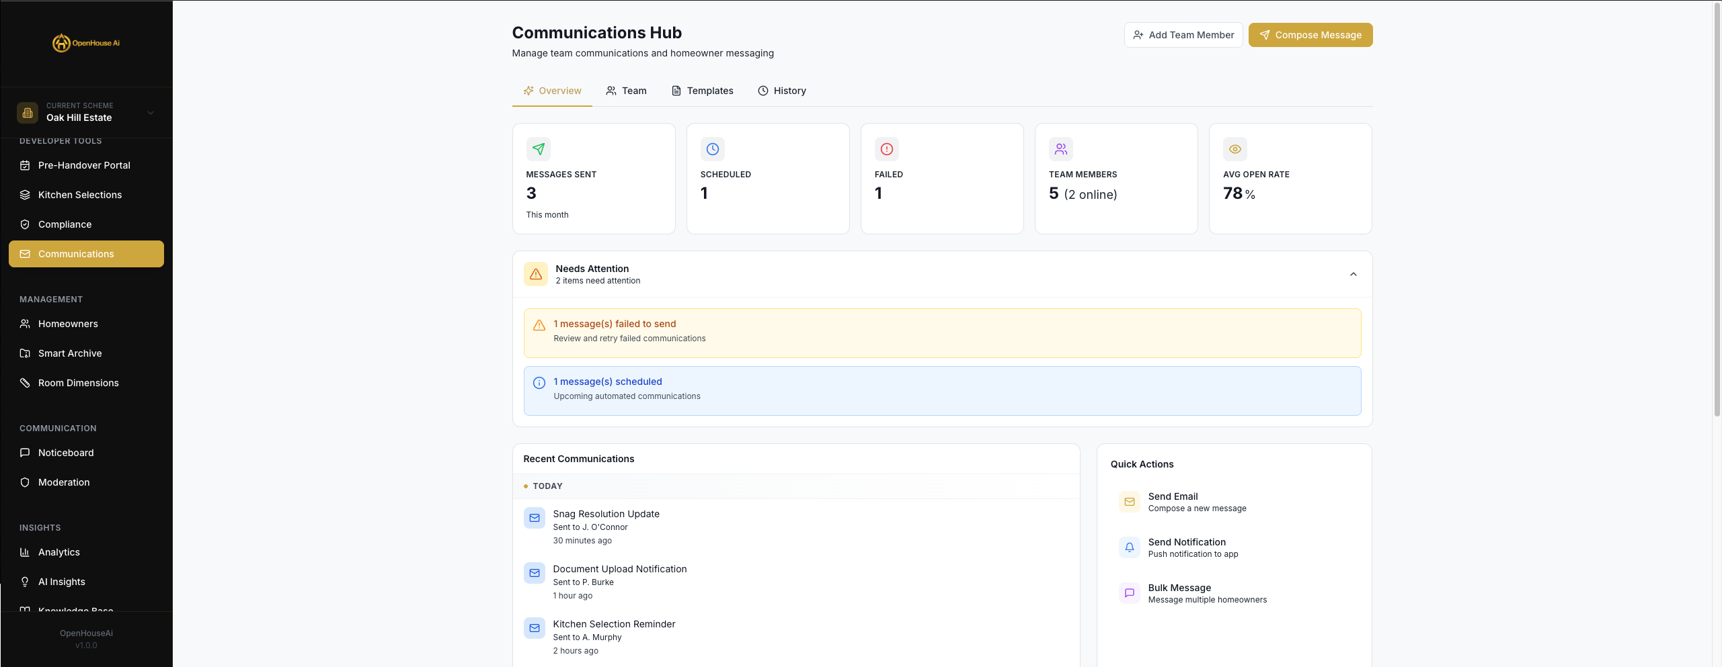
Task: Collapse the Needs Attention panel
Action: 1354,274
